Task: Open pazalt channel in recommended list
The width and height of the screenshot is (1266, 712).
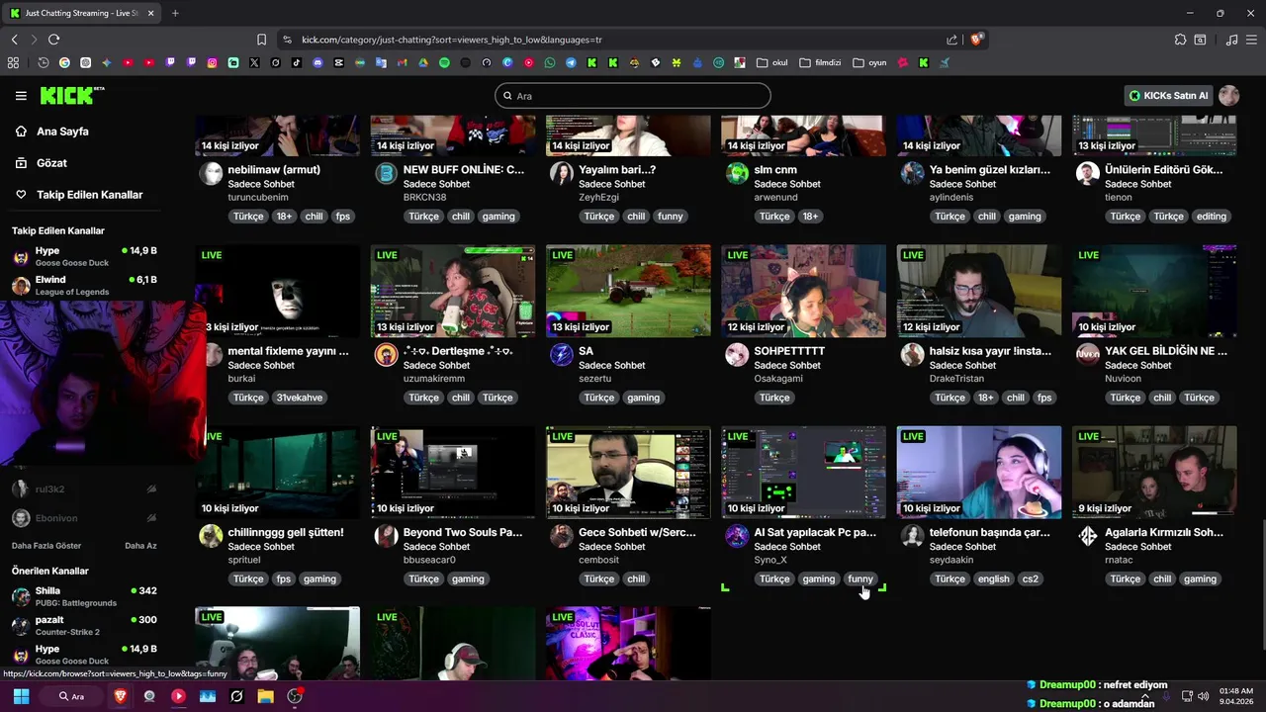Action: [x=84, y=625]
